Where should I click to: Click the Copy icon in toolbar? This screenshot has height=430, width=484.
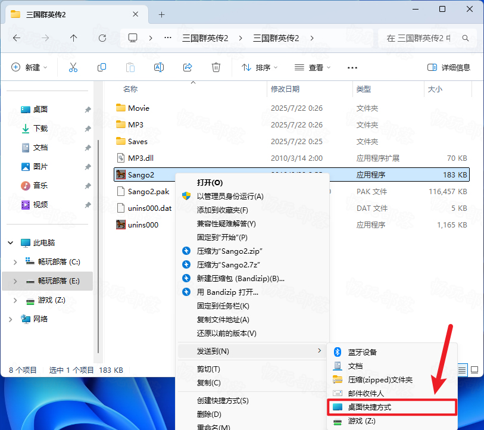click(102, 67)
